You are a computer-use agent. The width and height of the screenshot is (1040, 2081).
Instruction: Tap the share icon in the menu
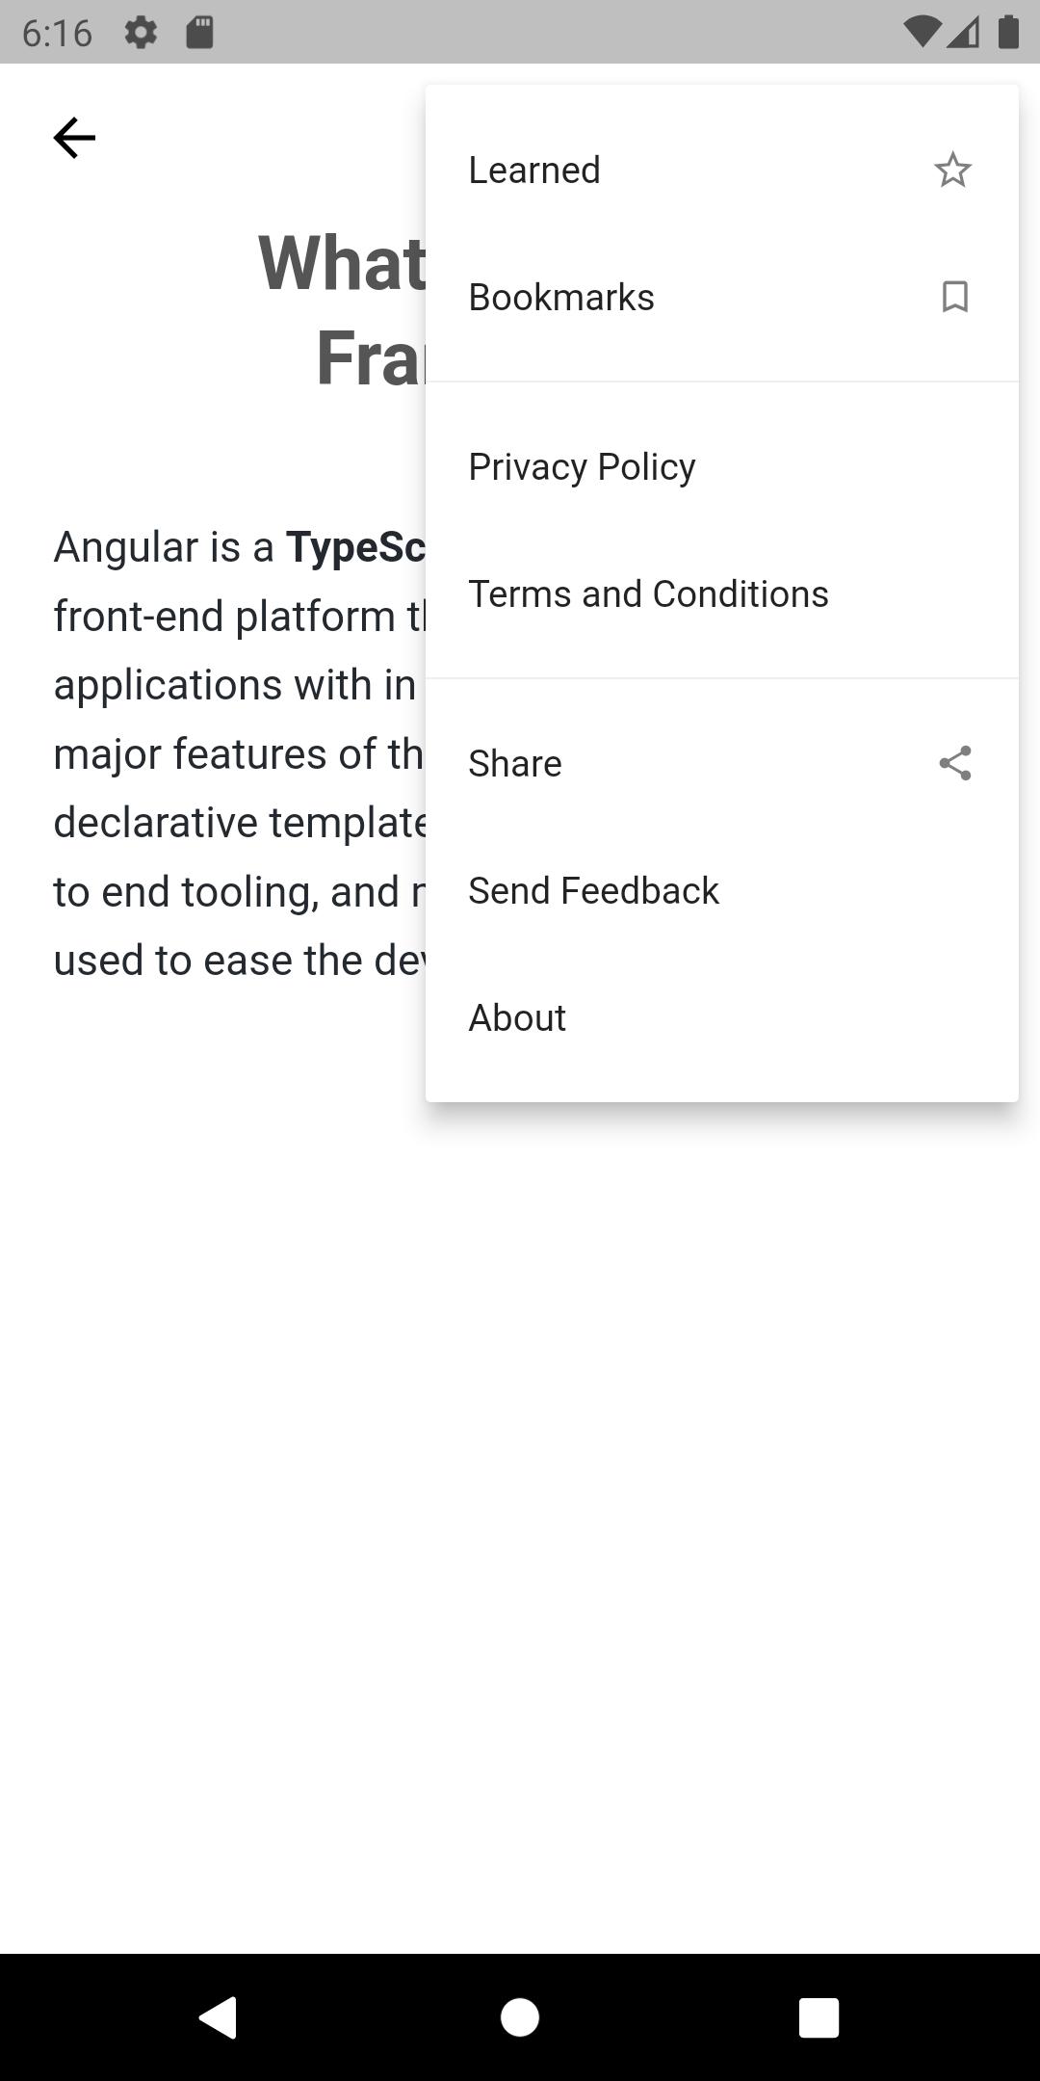click(954, 763)
